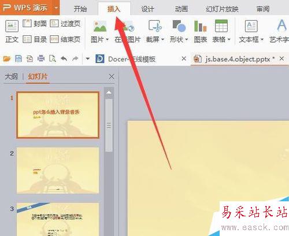Insert a 目录 contents page

35,39
